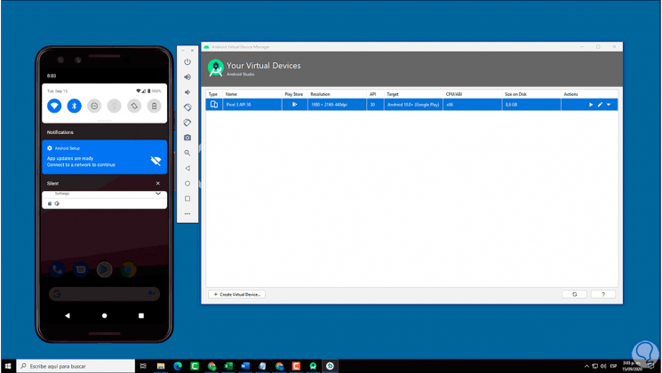Open the Phone dialer app icon
The width and height of the screenshot is (662, 373).
click(x=57, y=269)
